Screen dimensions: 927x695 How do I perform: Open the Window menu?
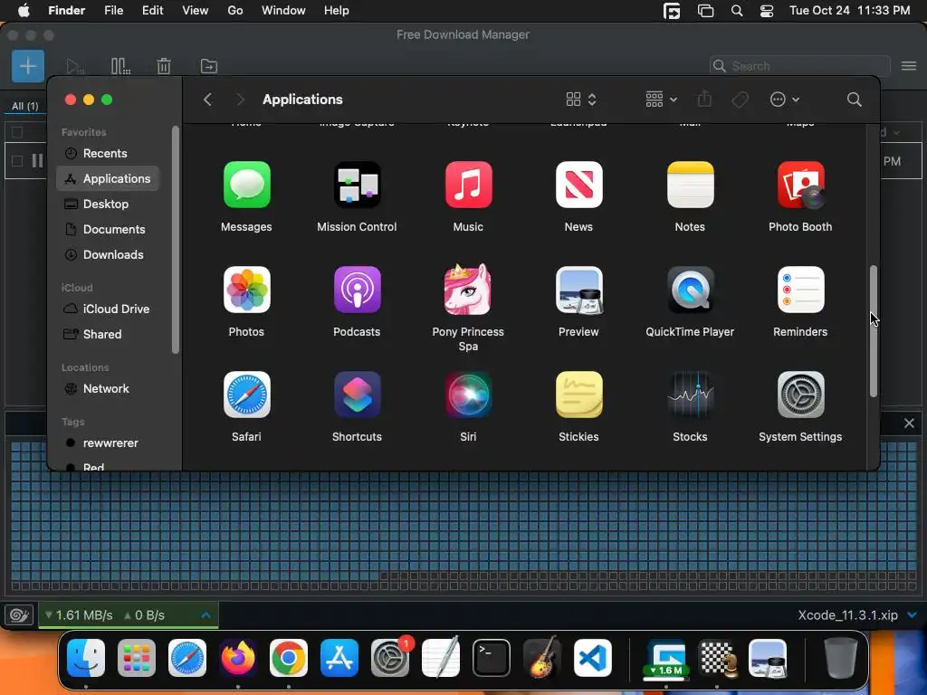283,11
